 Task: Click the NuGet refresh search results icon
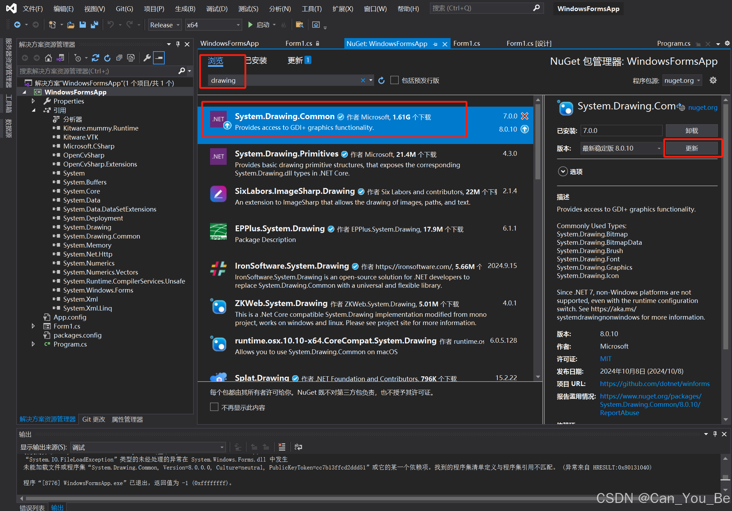[x=381, y=81]
